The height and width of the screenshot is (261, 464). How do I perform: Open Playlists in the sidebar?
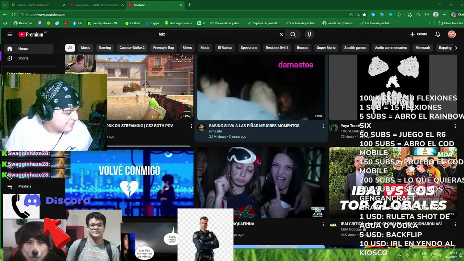25,186
